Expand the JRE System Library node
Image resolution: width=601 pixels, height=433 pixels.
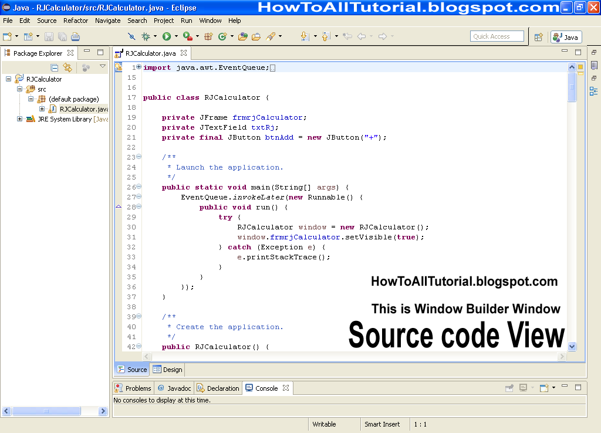coord(19,119)
